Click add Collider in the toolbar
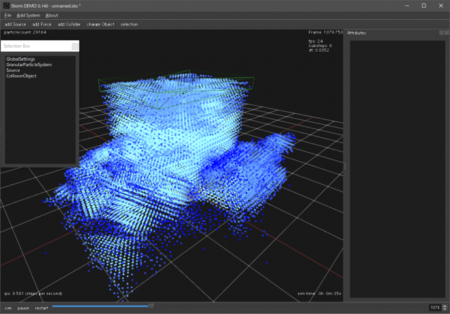 pyautogui.click(x=69, y=25)
